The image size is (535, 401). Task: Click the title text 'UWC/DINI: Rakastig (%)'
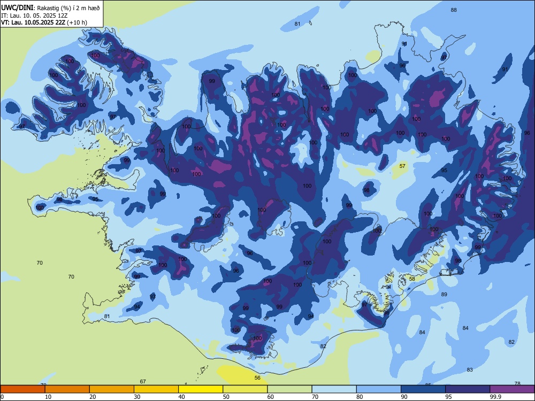(35, 8)
